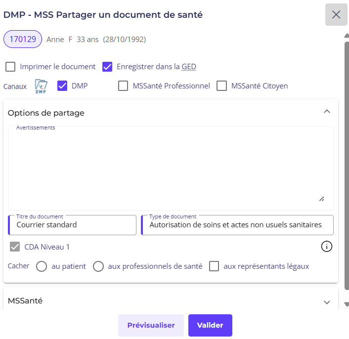Image resolution: width=349 pixels, height=339 pixels.
Task: Enable MSSanté Professionnel channel
Action: point(124,86)
